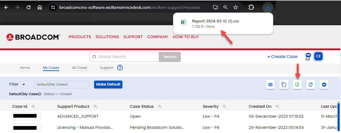The image size is (341, 133).
Task: Click the browser forward arrow
Action: coord(17,7)
